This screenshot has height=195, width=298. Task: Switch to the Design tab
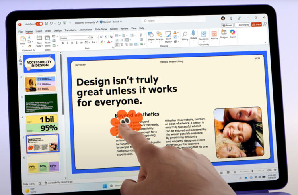coord(58,30)
